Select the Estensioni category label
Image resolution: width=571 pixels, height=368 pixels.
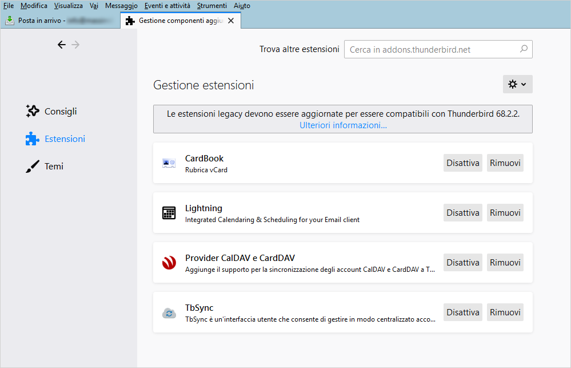(65, 139)
